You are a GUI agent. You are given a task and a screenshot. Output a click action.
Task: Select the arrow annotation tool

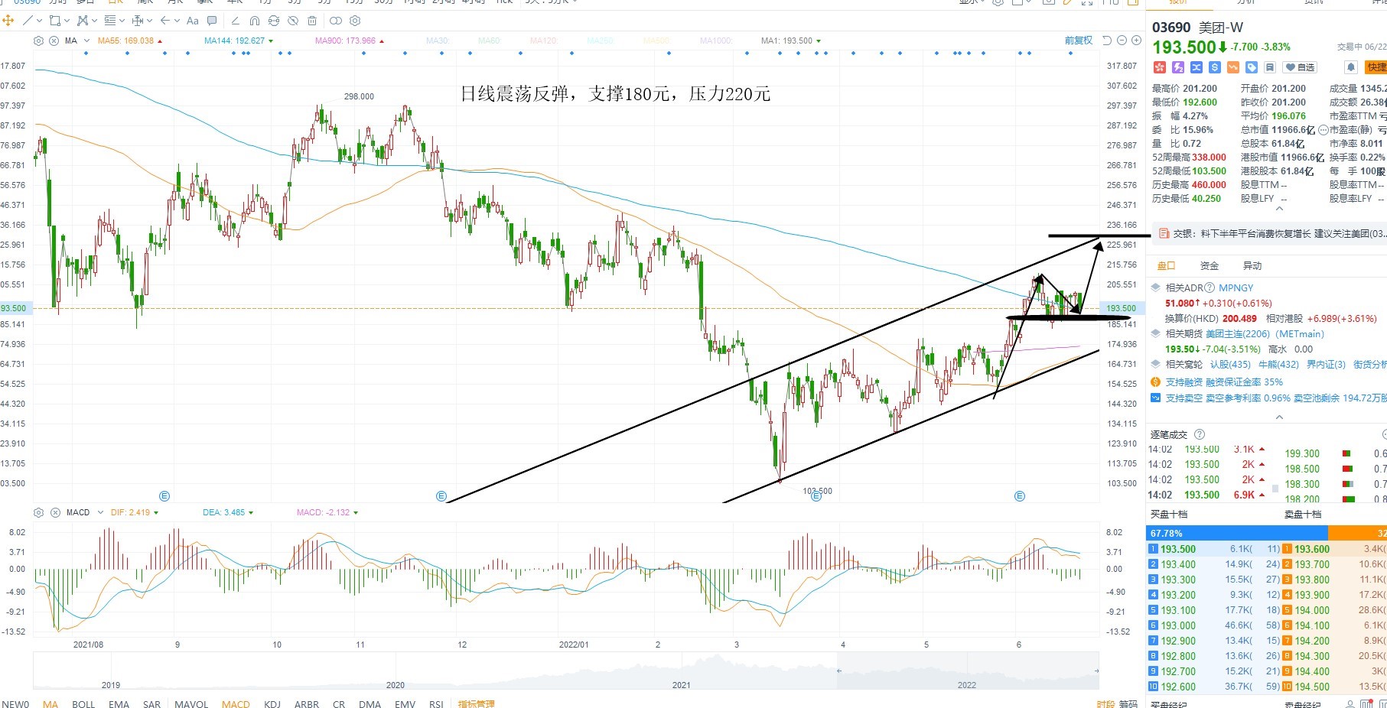click(165, 21)
